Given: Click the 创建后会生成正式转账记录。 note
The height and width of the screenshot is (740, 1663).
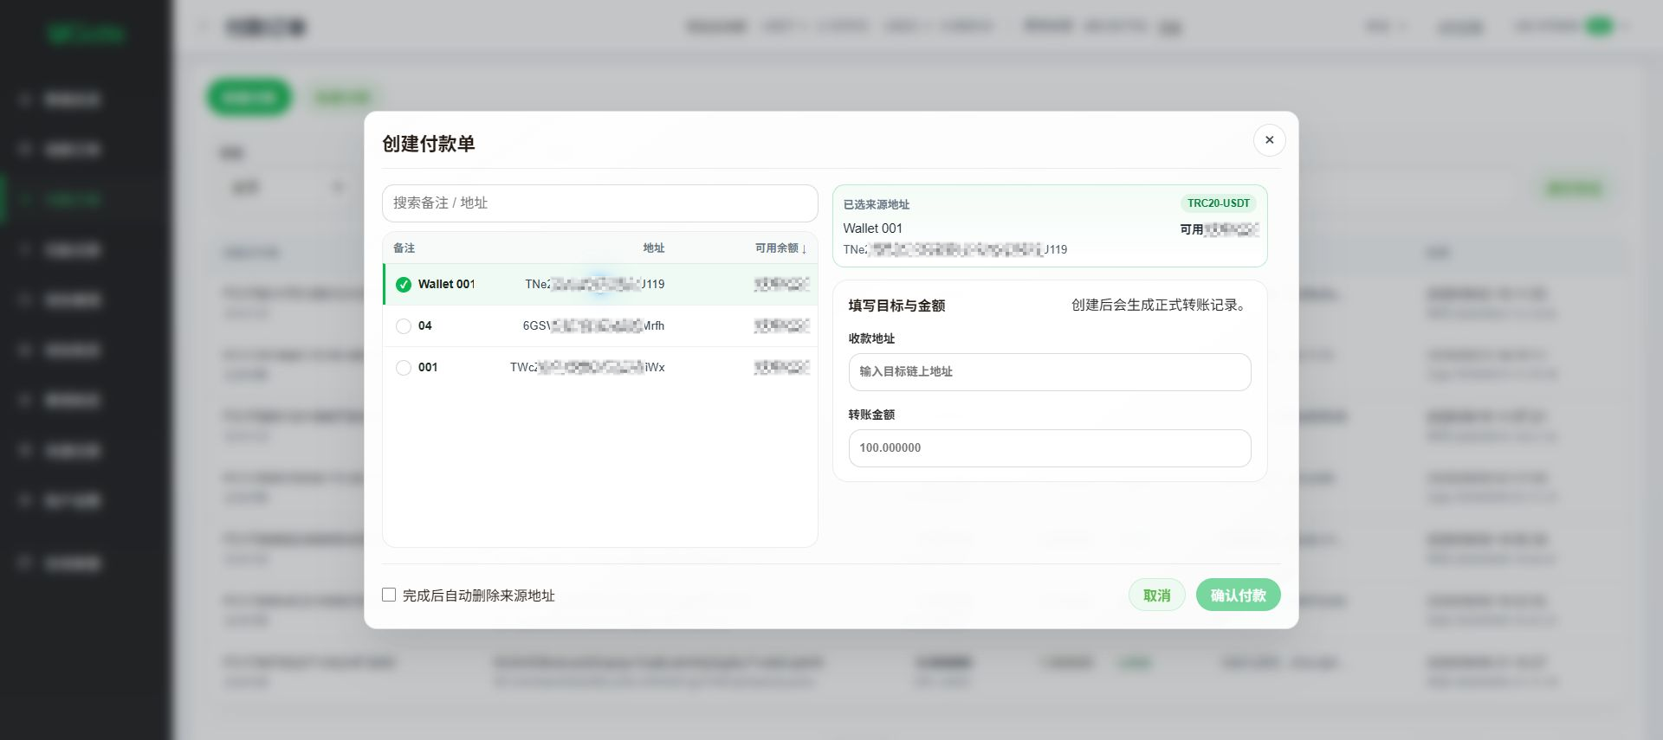Looking at the screenshot, I should point(1160,306).
